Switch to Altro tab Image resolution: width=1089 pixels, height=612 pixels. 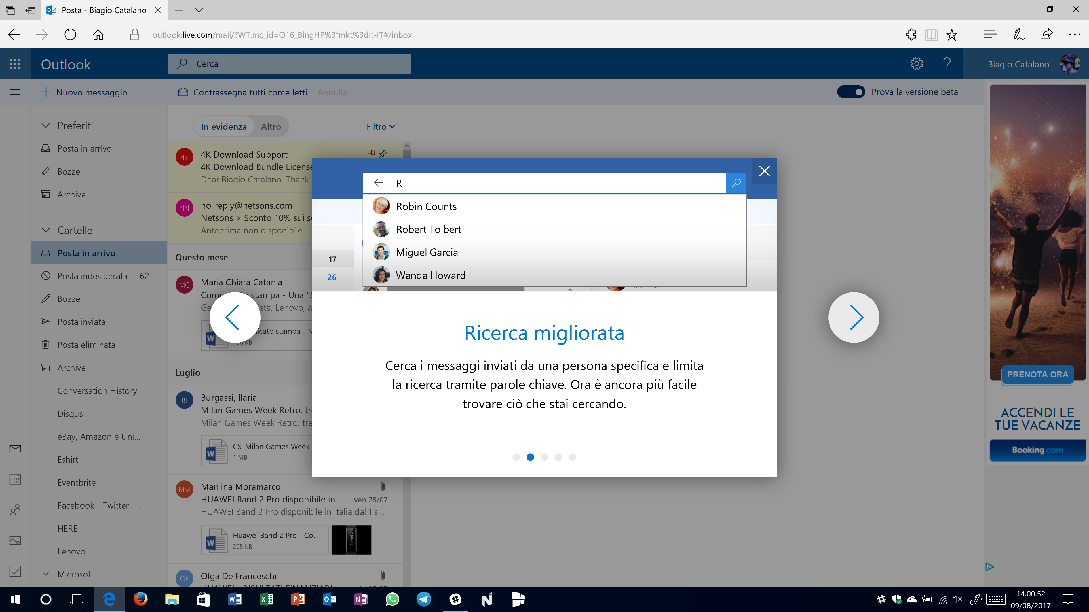coord(271,126)
